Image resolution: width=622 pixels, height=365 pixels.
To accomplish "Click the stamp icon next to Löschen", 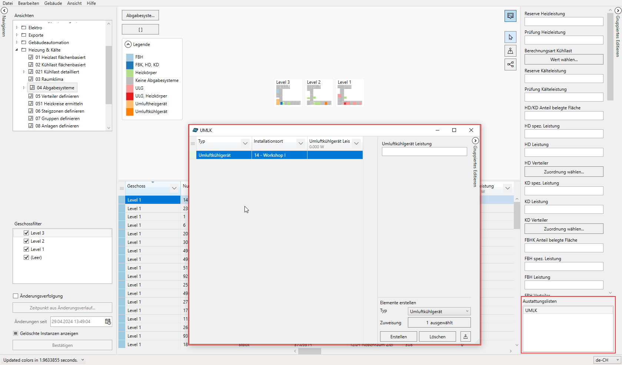I will (465, 336).
